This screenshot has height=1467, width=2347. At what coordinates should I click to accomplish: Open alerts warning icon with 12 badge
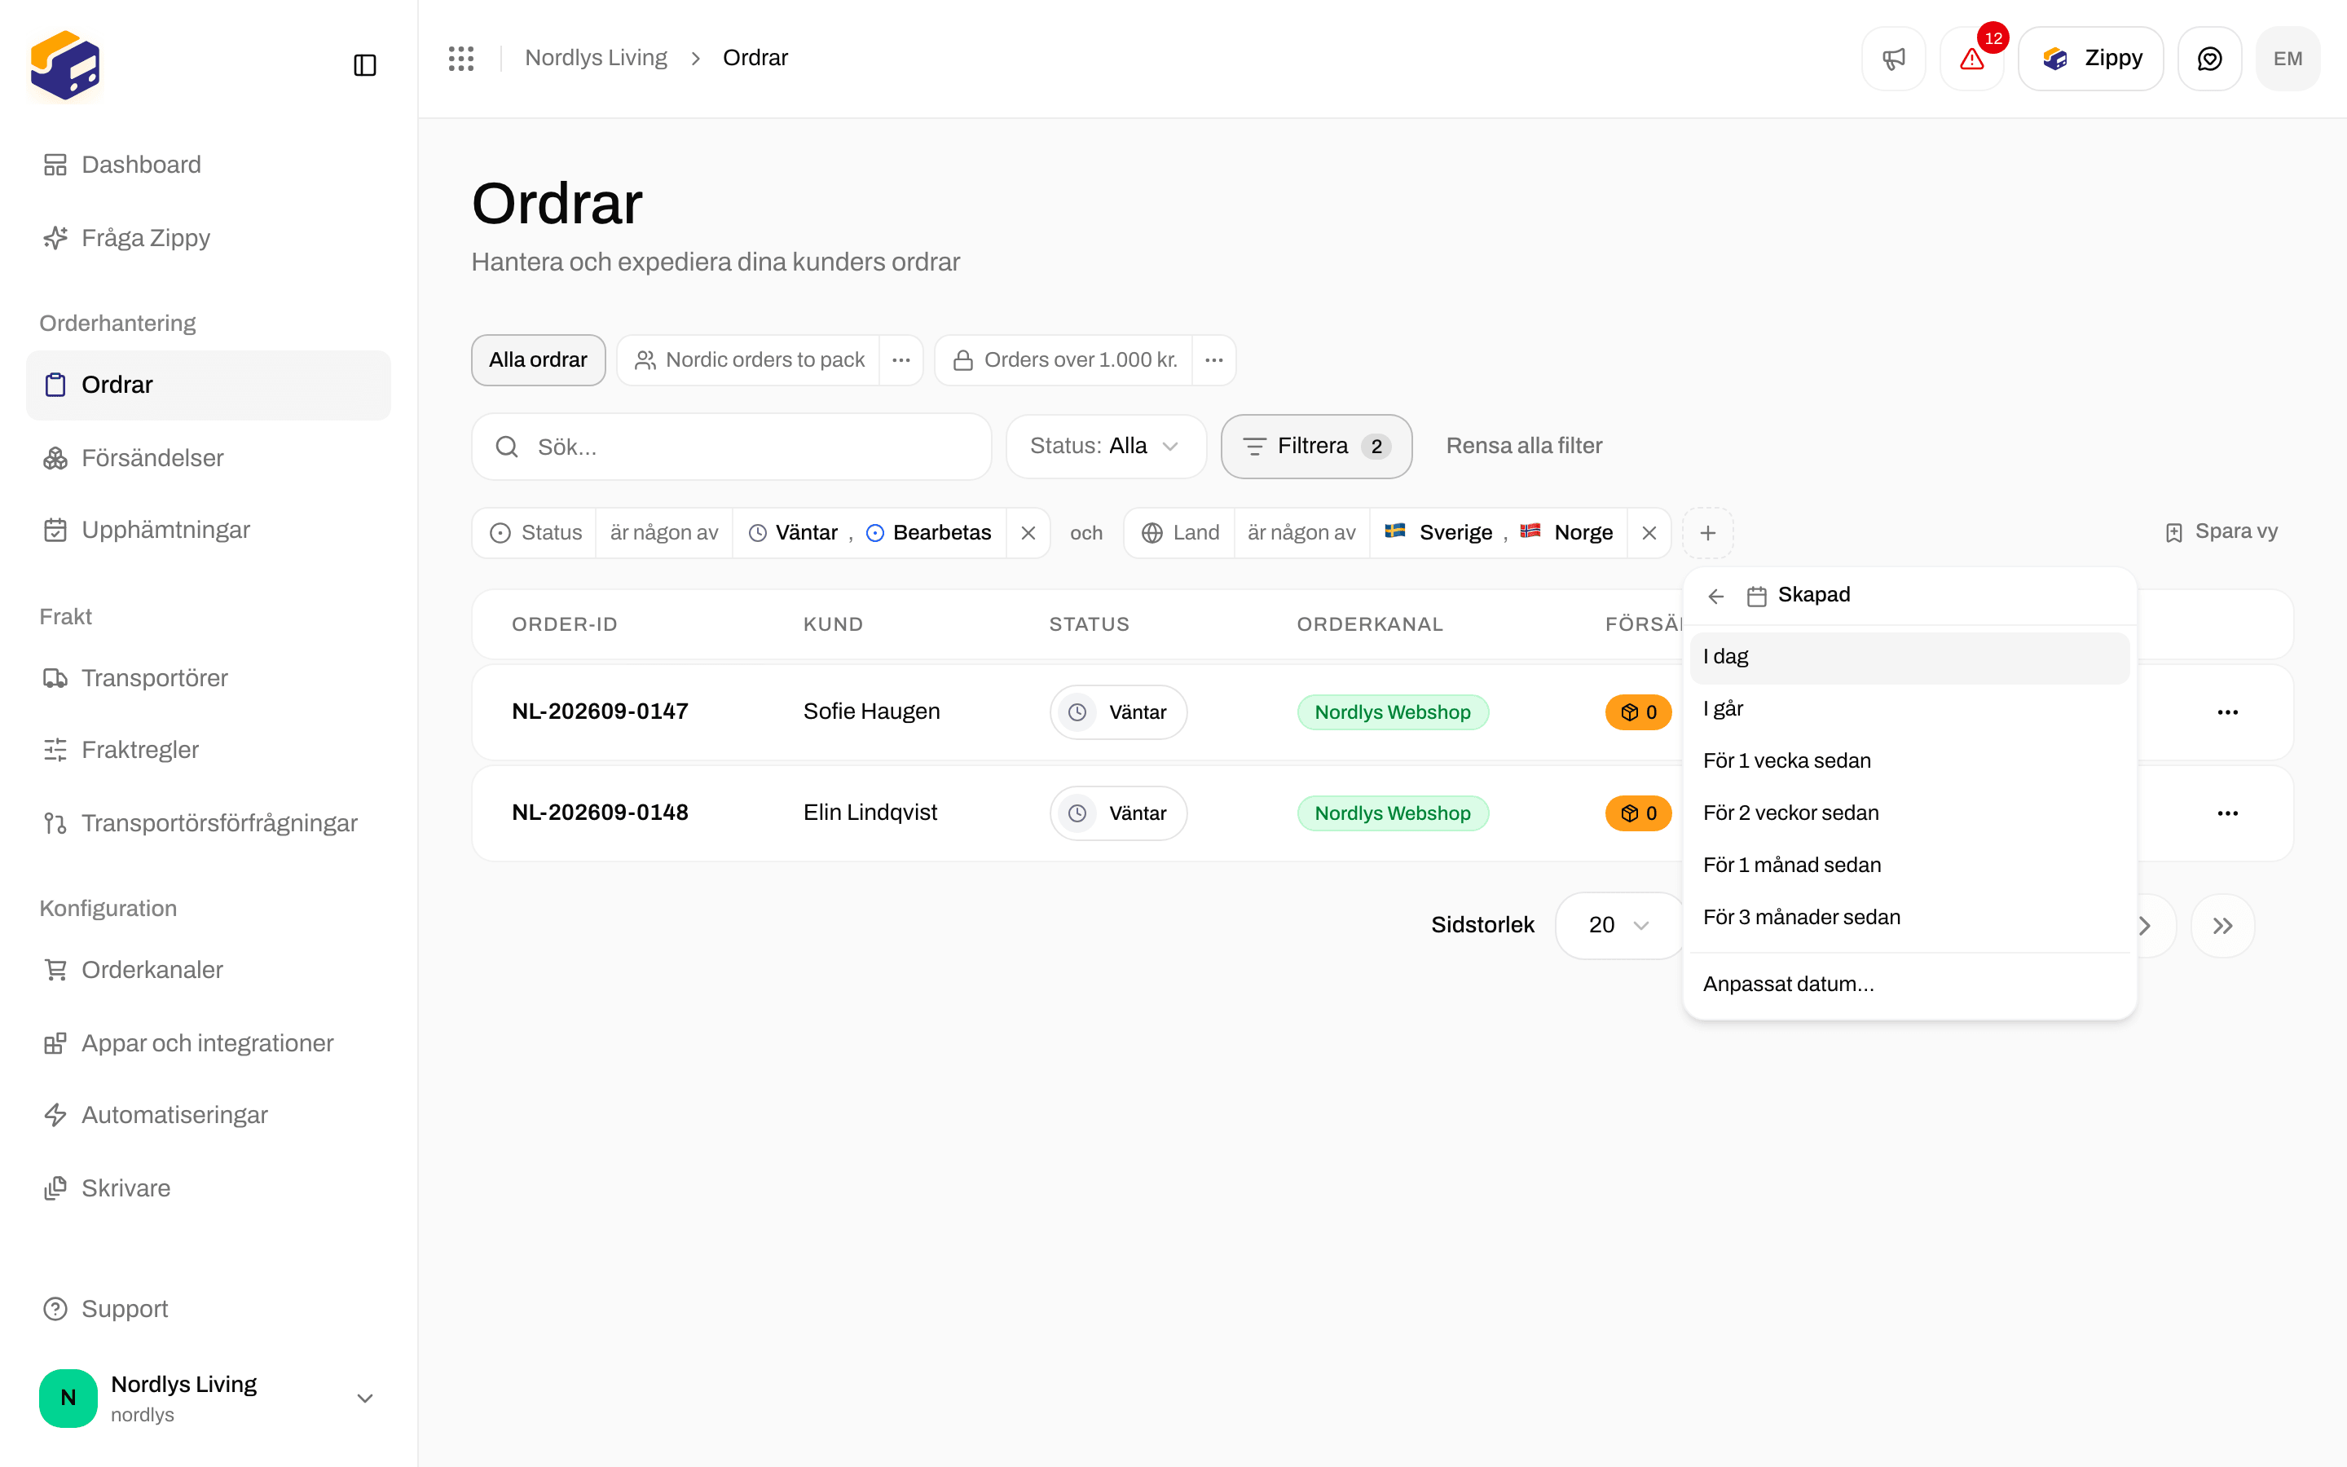[1971, 58]
